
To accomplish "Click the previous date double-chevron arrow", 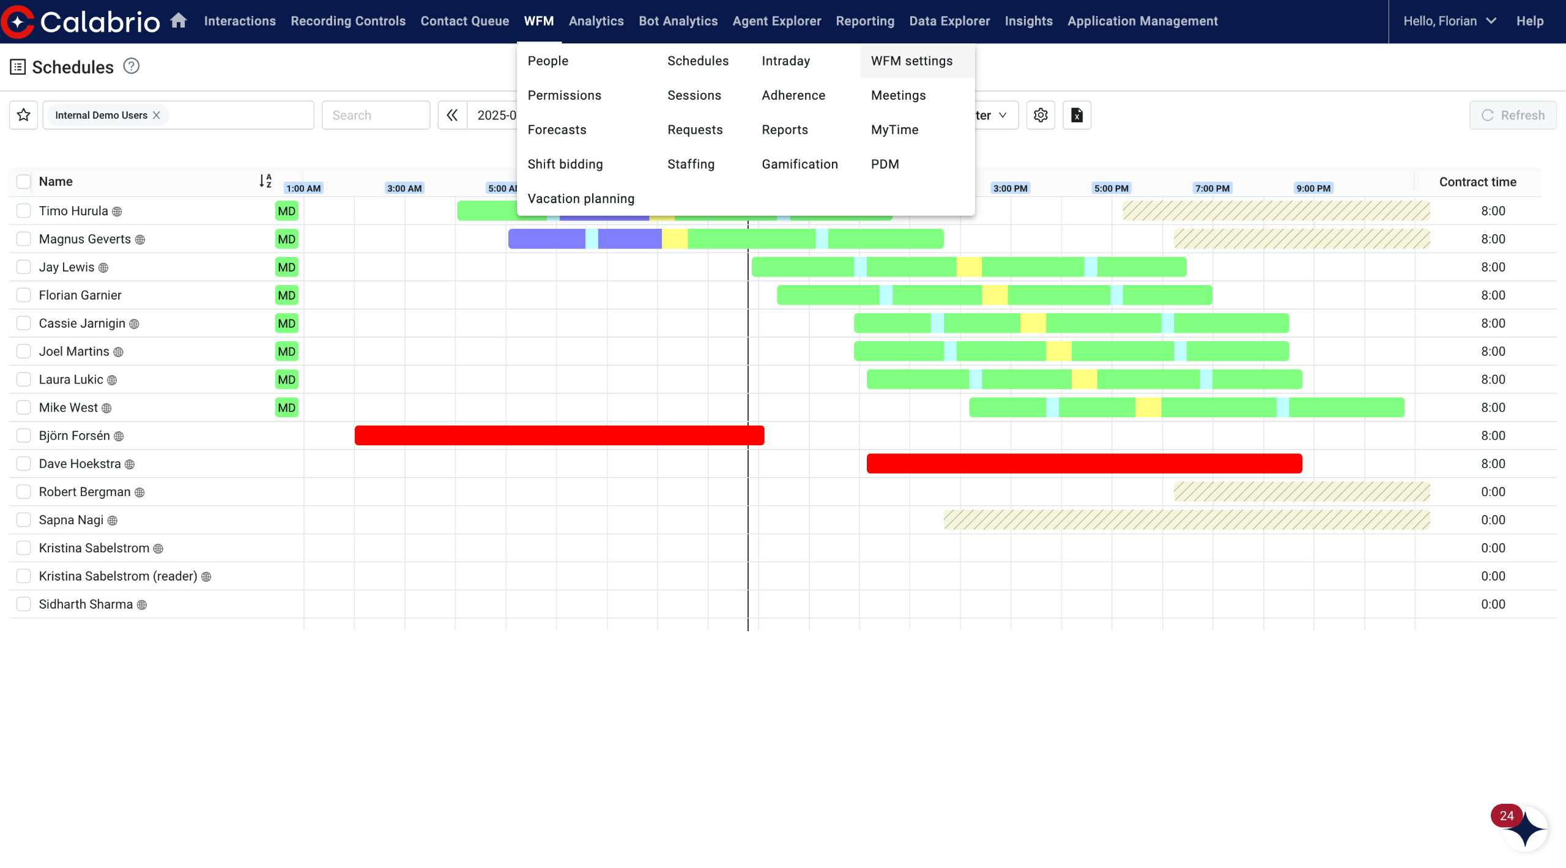I will click(453, 115).
